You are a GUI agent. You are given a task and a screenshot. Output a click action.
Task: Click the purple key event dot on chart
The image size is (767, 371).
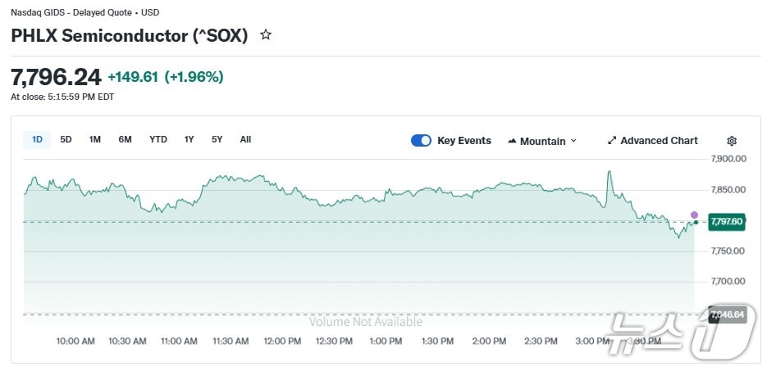[x=694, y=215]
